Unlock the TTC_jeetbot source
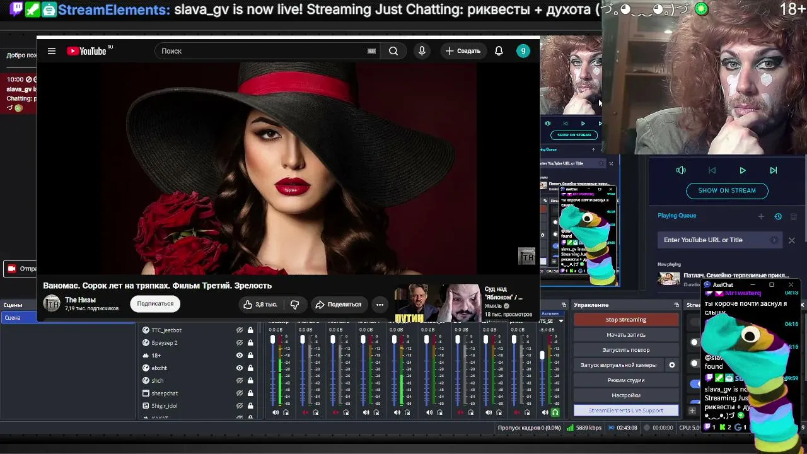 click(x=250, y=330)
